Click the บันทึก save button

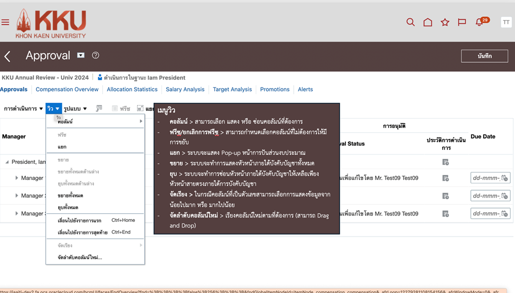pos(484,56)
